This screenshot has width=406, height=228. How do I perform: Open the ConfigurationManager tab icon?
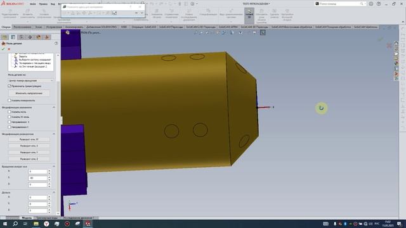point(22,37)
